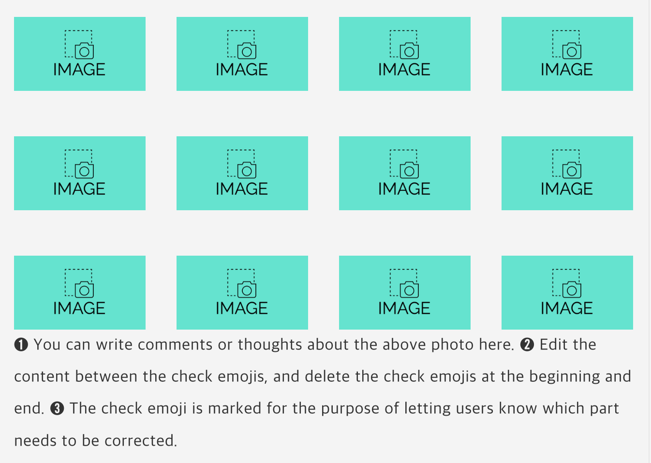
Task: Open the second image placeholder in the bottom row
Action: (242, 292)
